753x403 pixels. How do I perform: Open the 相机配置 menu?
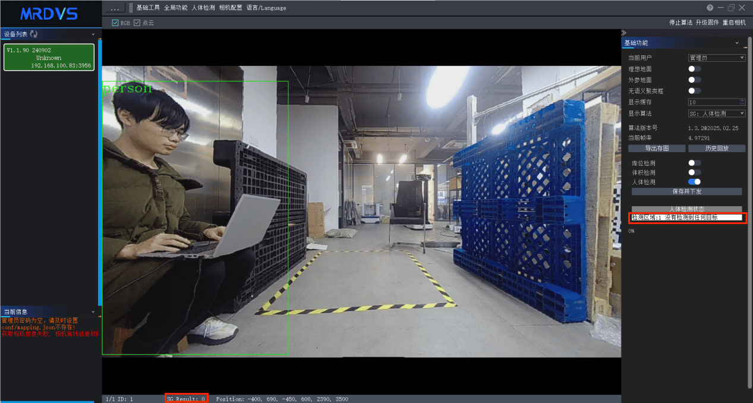coord(231,8)
